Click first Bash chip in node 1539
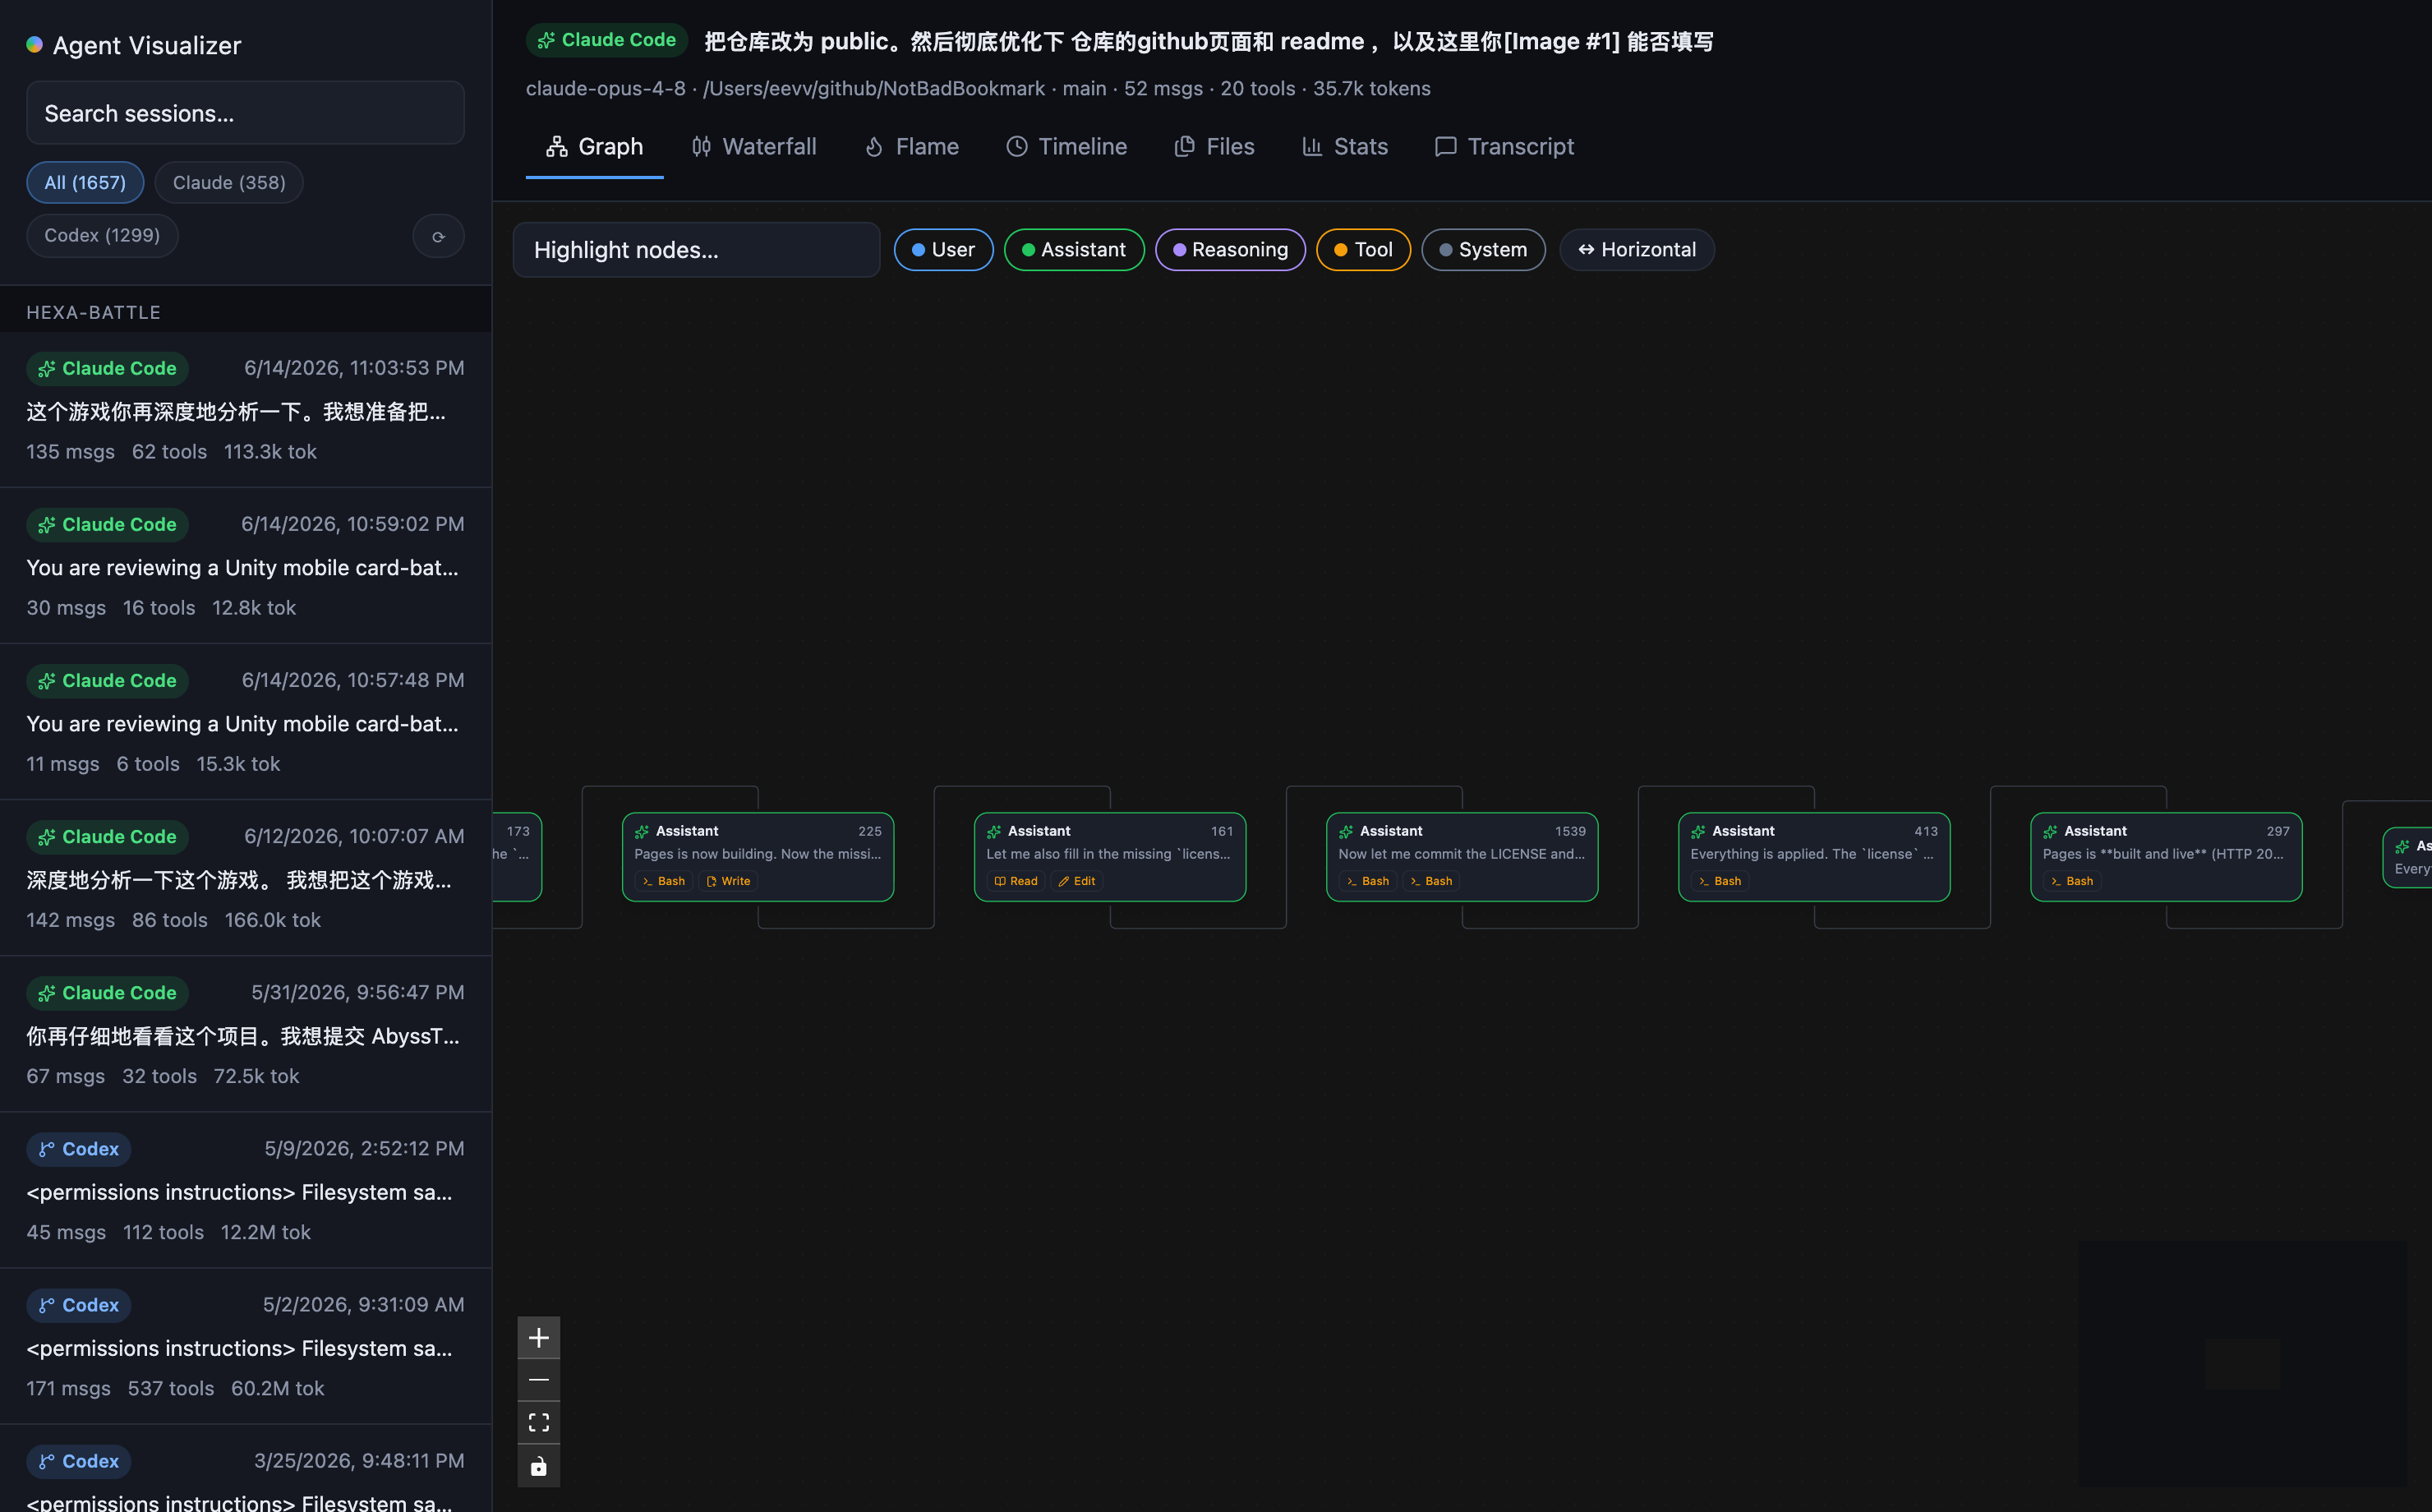Screen dimensions: 2432x1512 click(x=1367, y=881)
